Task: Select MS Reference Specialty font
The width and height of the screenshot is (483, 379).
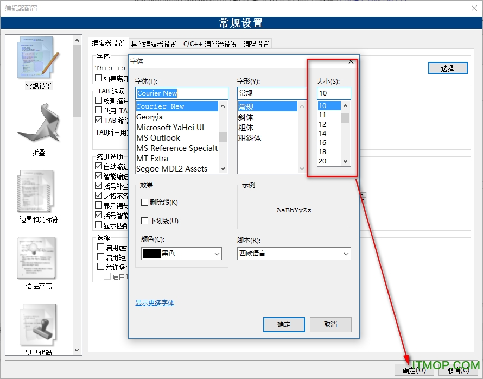Action: pyautogui.click(x=177, y=148)
